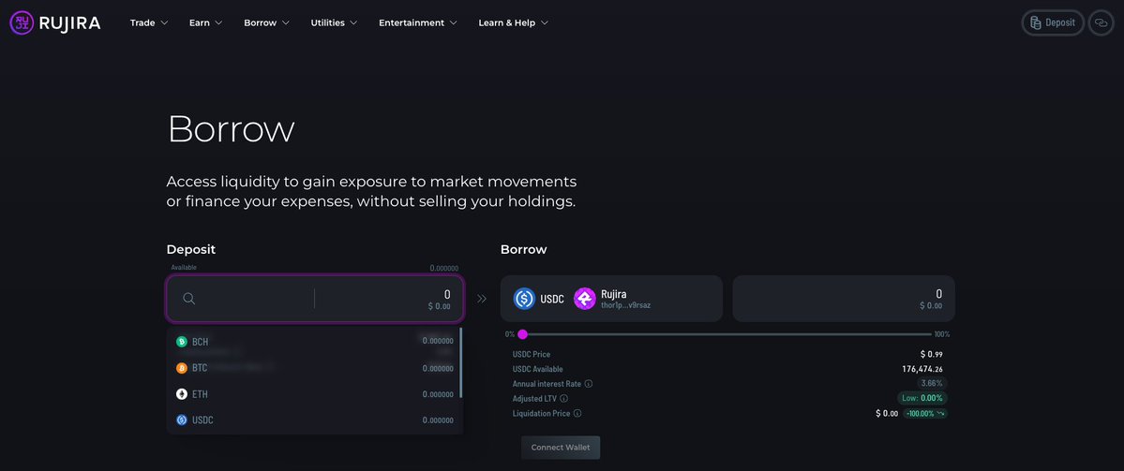The width and height of the screenshot is (1124, 471).
Task: Expand the Earn dropdown
Action: (x=205, y=22)
